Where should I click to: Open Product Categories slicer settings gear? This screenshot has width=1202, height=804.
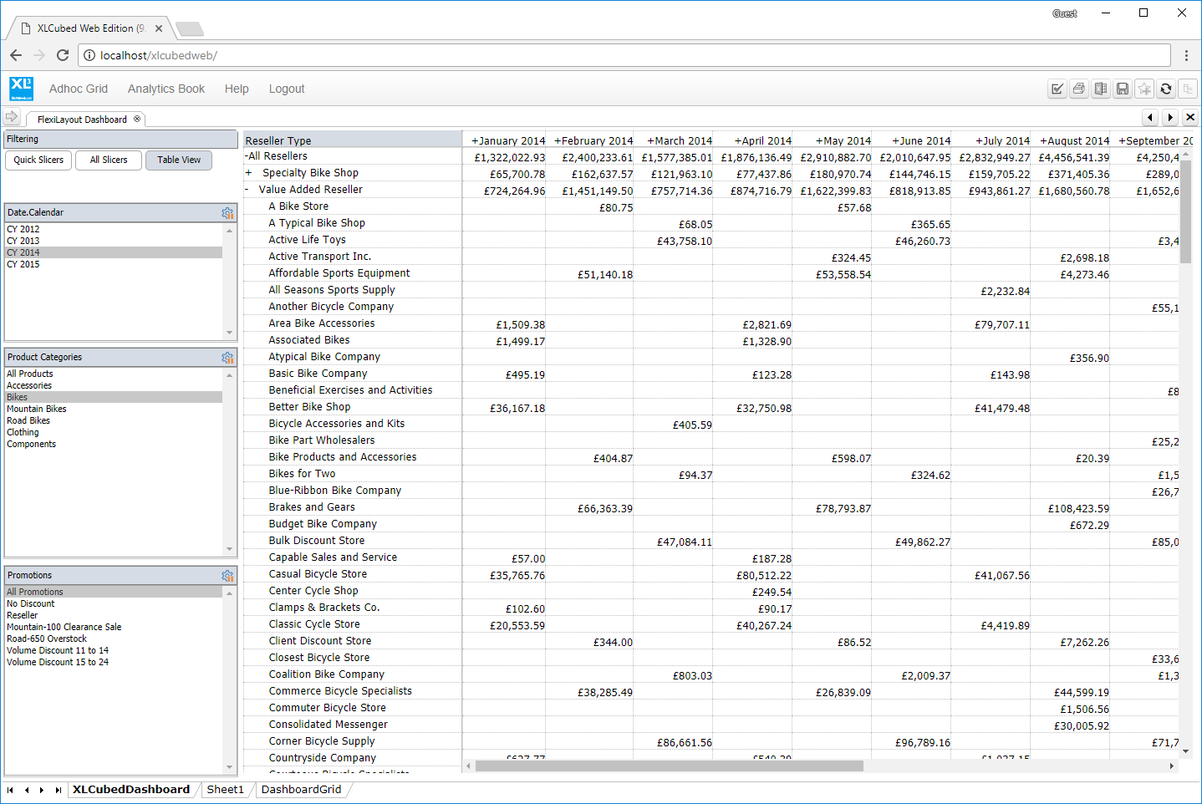click(227, 358)
